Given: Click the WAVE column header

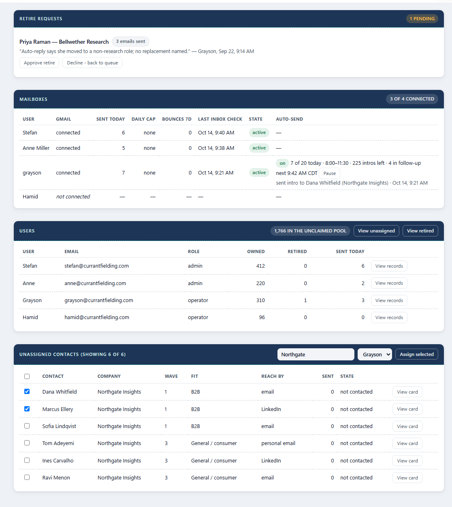Looking at the screenshot, I should coord(171,376).
